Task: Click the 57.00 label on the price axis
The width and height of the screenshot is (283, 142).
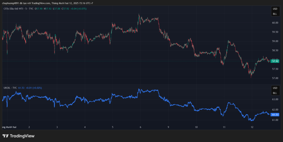Action: point(275,78)
